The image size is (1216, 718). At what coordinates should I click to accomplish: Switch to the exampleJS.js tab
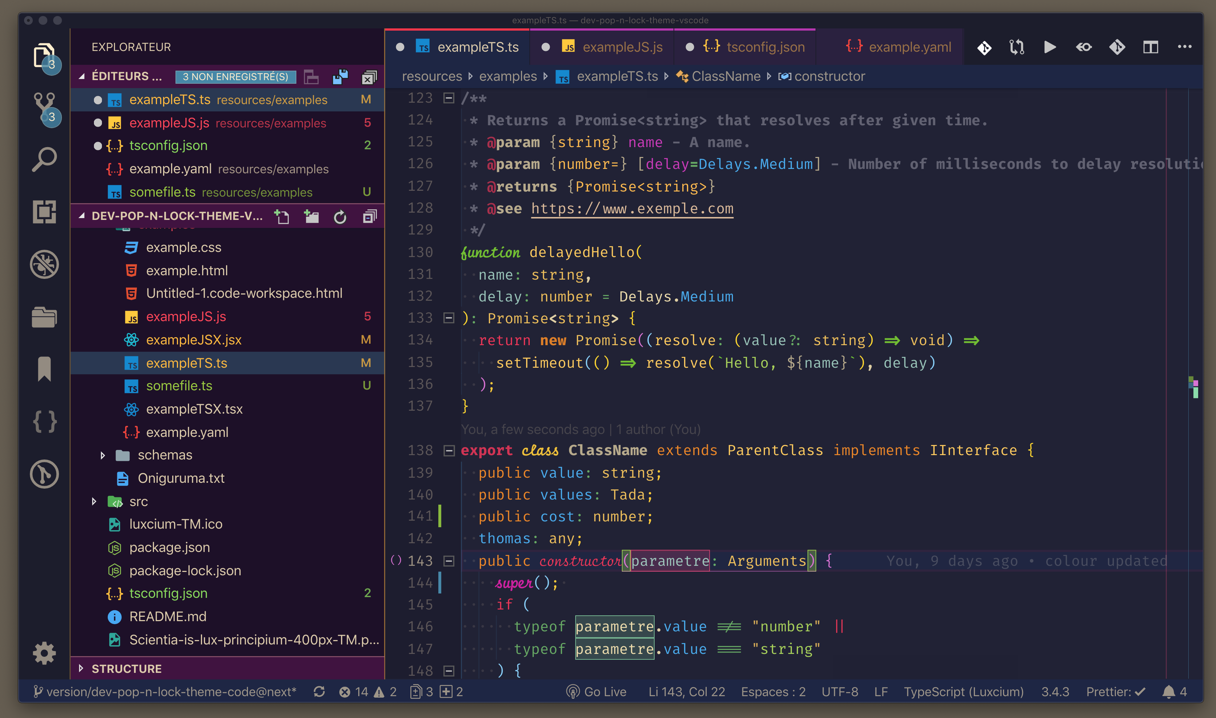tap(622, 47)
